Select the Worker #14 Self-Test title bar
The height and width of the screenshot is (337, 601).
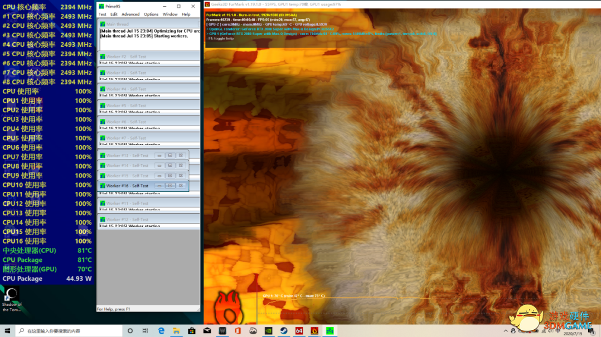143,165
